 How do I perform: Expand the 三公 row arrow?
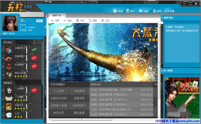tap(3, 115)
